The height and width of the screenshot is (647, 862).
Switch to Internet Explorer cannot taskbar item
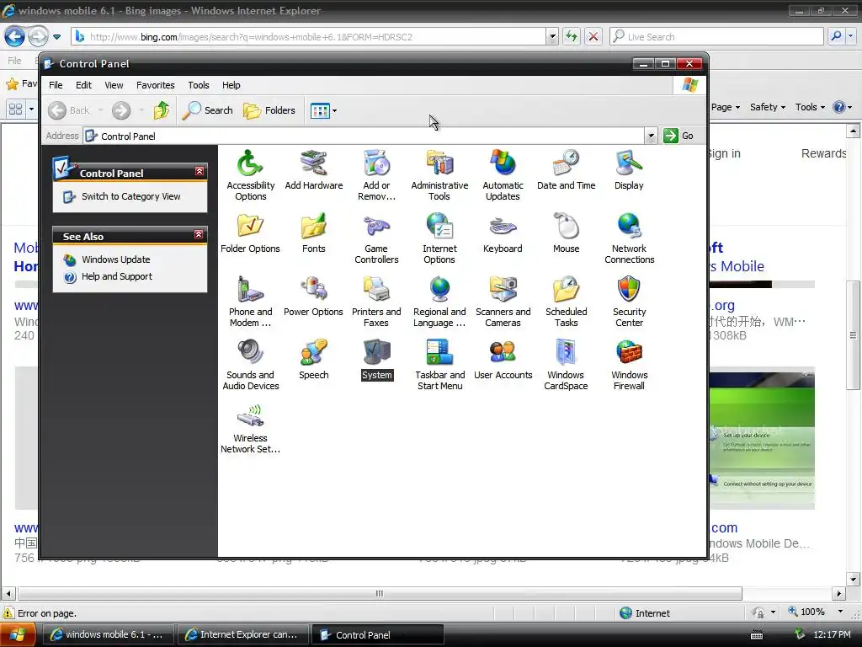[242, 635]
